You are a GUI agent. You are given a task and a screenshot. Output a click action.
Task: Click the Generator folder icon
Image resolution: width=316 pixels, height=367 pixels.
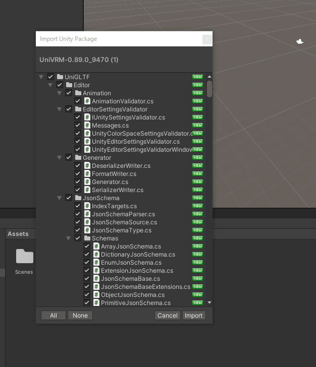click(78, 157)
